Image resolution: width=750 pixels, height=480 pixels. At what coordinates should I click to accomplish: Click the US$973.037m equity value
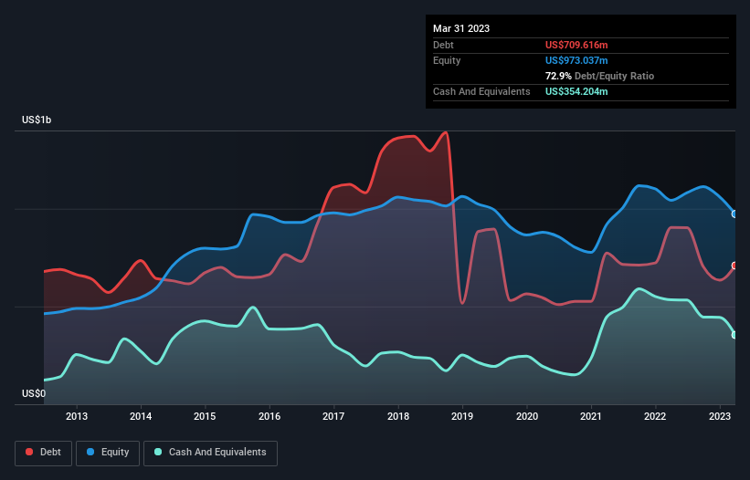tap(576, 60)
